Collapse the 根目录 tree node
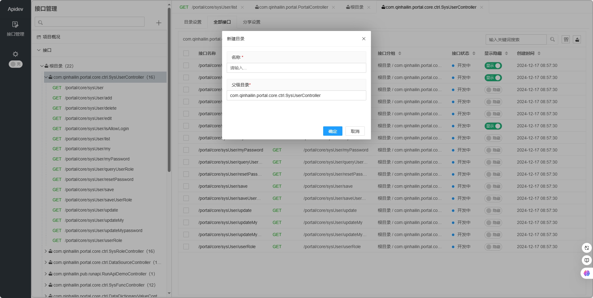593x298 pixels. point(42,66)
